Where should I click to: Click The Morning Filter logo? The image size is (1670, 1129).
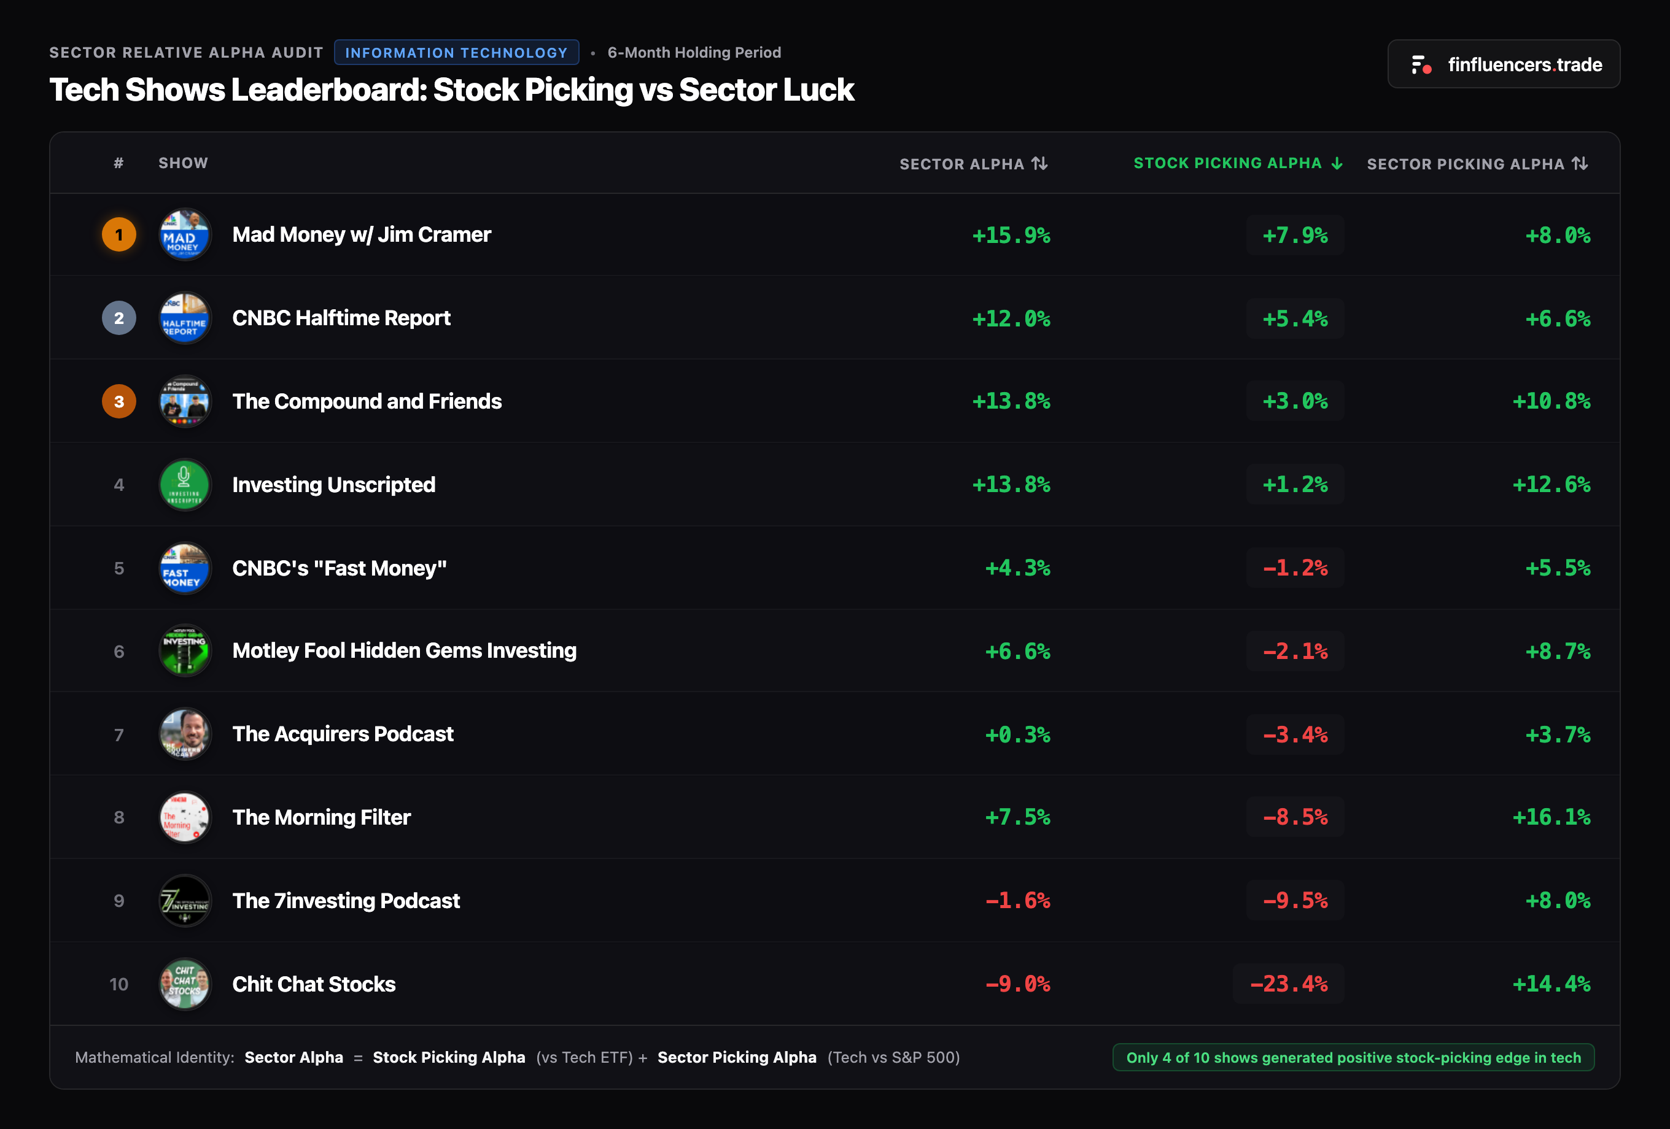coord(185,817)
